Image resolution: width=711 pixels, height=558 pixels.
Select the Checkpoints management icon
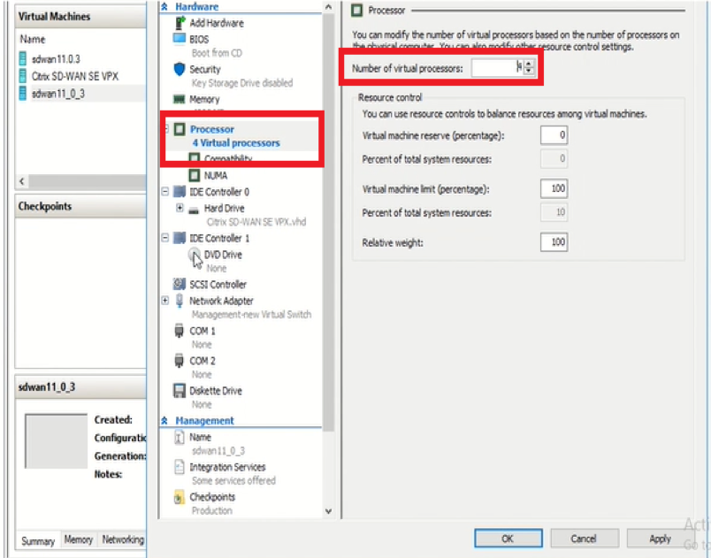click(180, 497)
